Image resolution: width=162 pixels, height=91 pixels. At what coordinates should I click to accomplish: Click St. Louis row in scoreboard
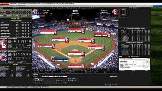[x=16, y=13]
